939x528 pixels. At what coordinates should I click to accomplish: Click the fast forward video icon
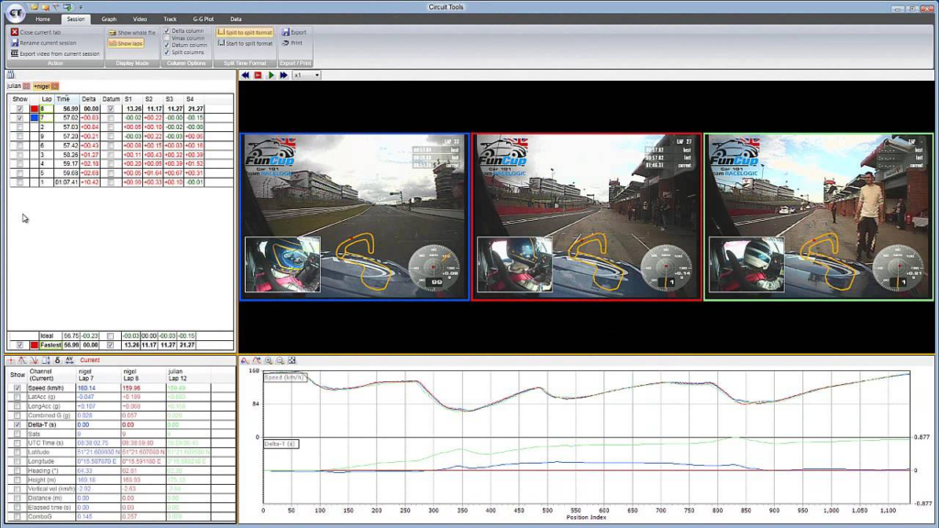click(284, 75)
